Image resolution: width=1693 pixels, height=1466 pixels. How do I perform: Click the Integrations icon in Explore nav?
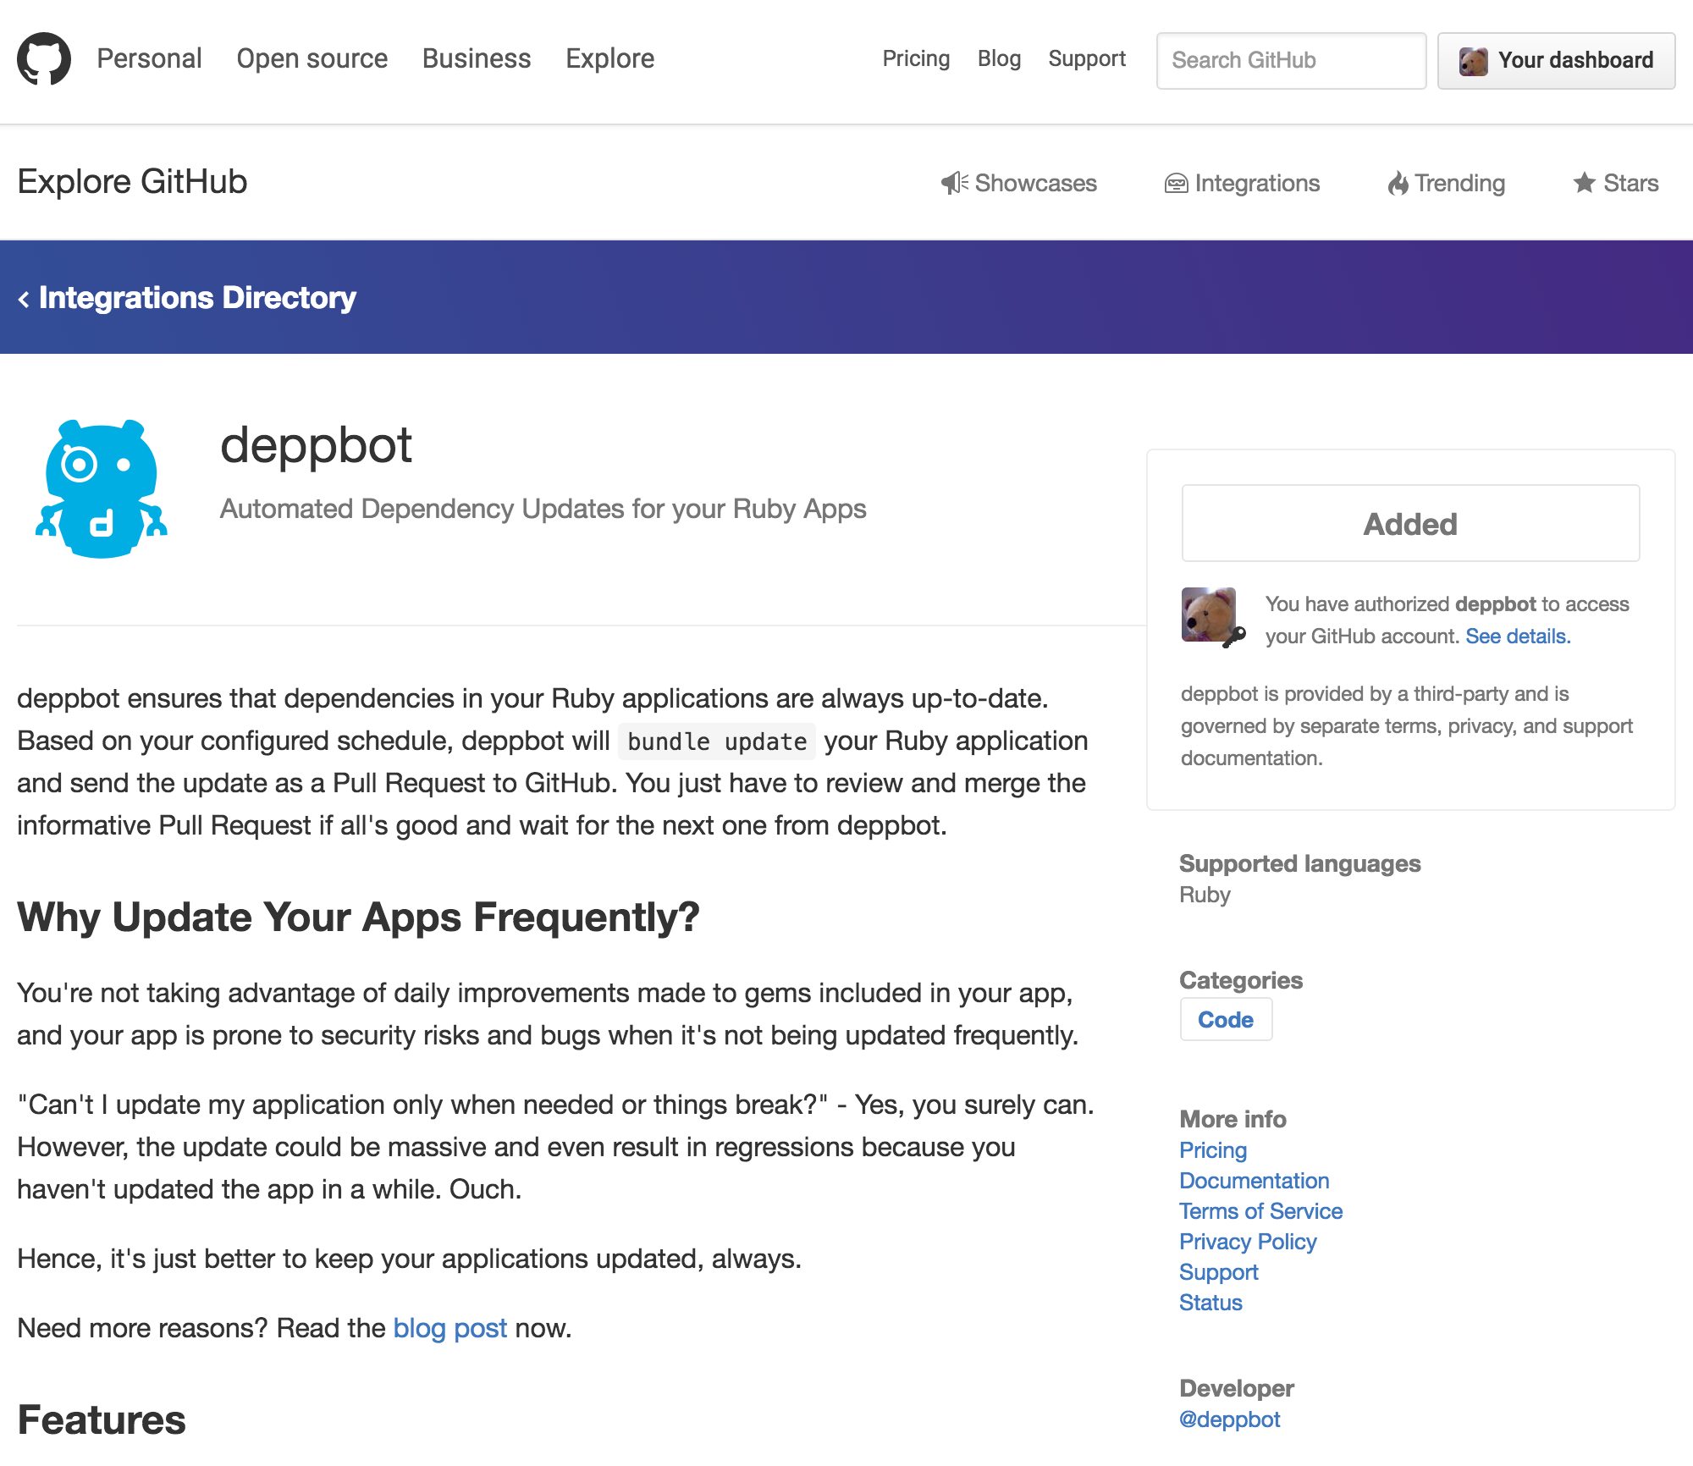(x=1176, y=183)
